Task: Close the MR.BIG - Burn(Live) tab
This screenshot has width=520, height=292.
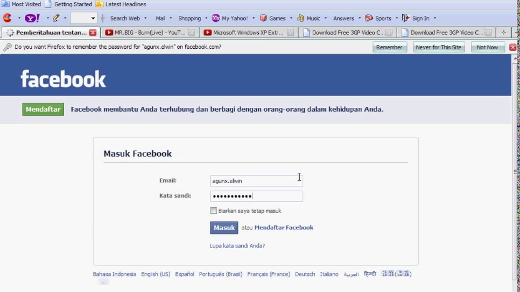Action: tap(191, 32)
